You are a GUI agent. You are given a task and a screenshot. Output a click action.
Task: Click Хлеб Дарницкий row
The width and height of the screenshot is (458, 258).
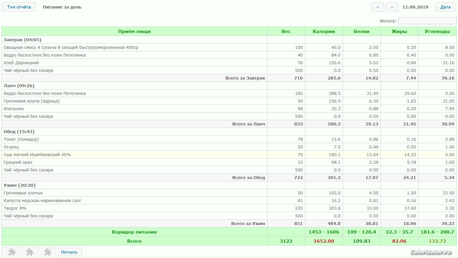click(x=229, y=63)
